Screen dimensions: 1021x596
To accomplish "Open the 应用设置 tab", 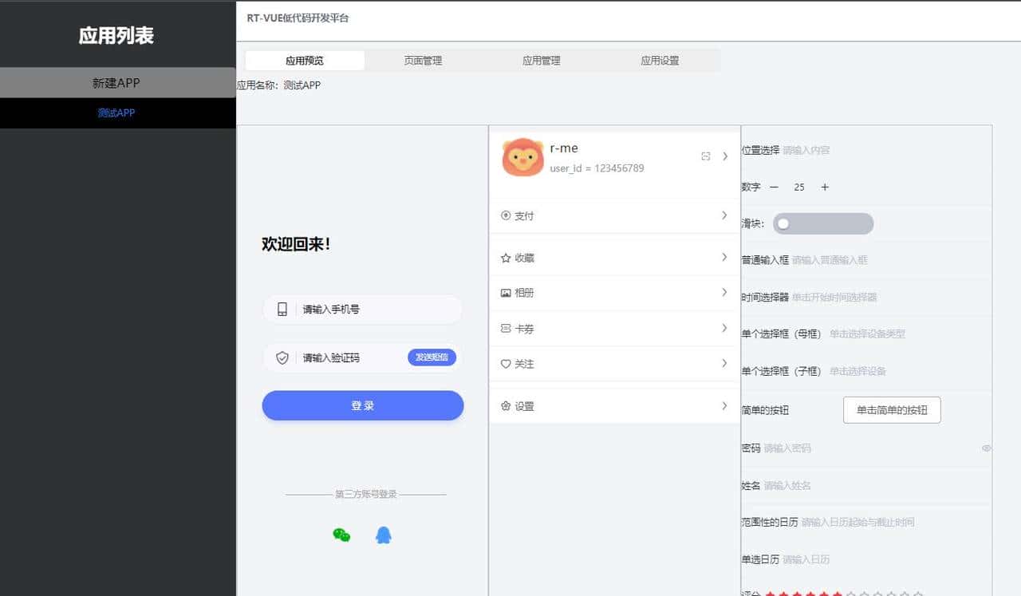I will pos(660,60).
